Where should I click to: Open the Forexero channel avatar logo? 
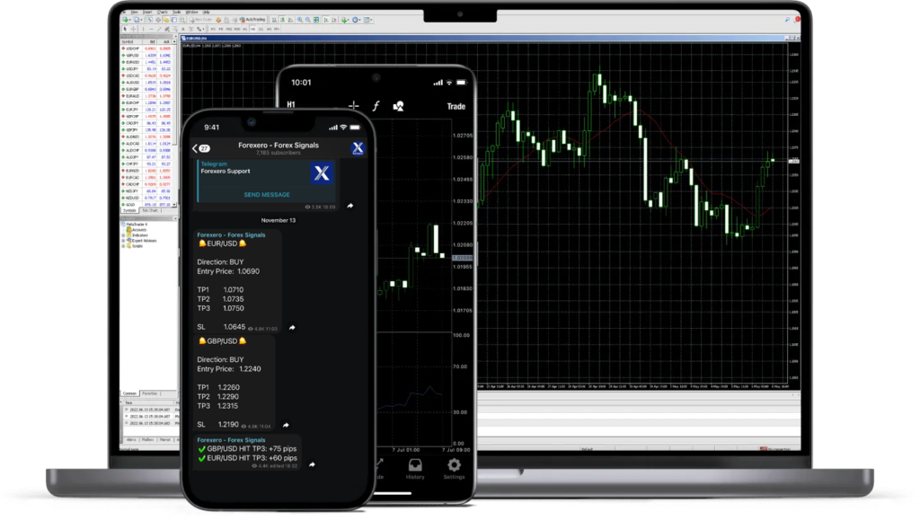tap(357, 148)
